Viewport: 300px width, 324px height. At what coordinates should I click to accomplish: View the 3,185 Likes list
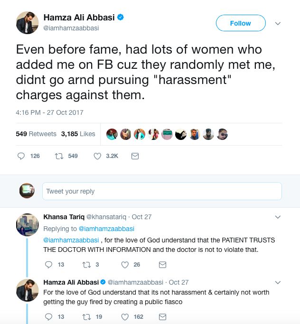tap(78, 134)
